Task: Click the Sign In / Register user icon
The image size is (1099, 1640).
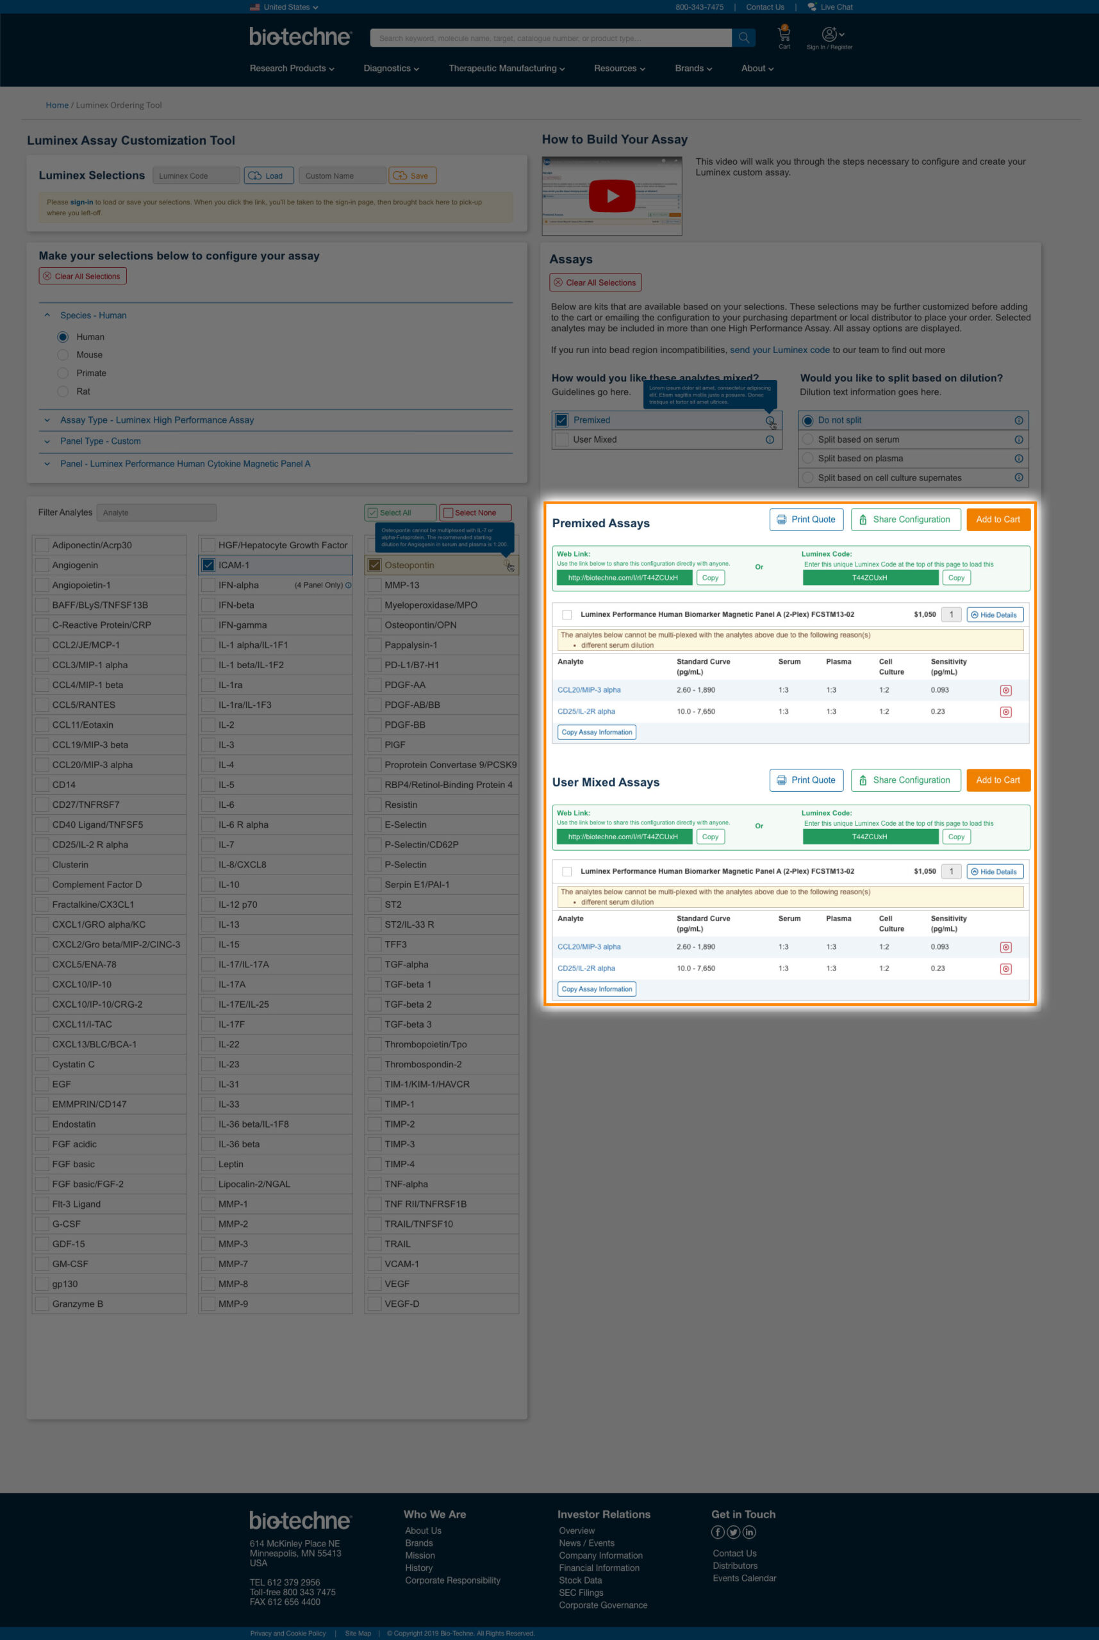Action: point(829,33)
